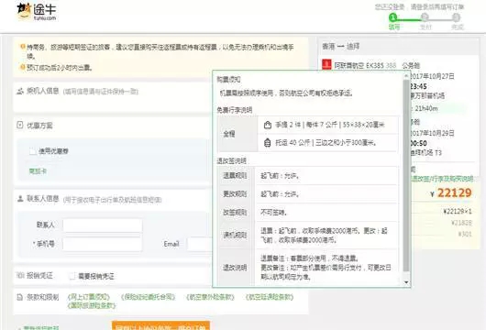Click the arrival time 00:50
The width and height of the screenshot is (486, 330).
[418, 143]
